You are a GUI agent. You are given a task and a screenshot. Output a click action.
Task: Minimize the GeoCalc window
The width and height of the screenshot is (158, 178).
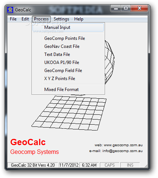pos(116,8)
